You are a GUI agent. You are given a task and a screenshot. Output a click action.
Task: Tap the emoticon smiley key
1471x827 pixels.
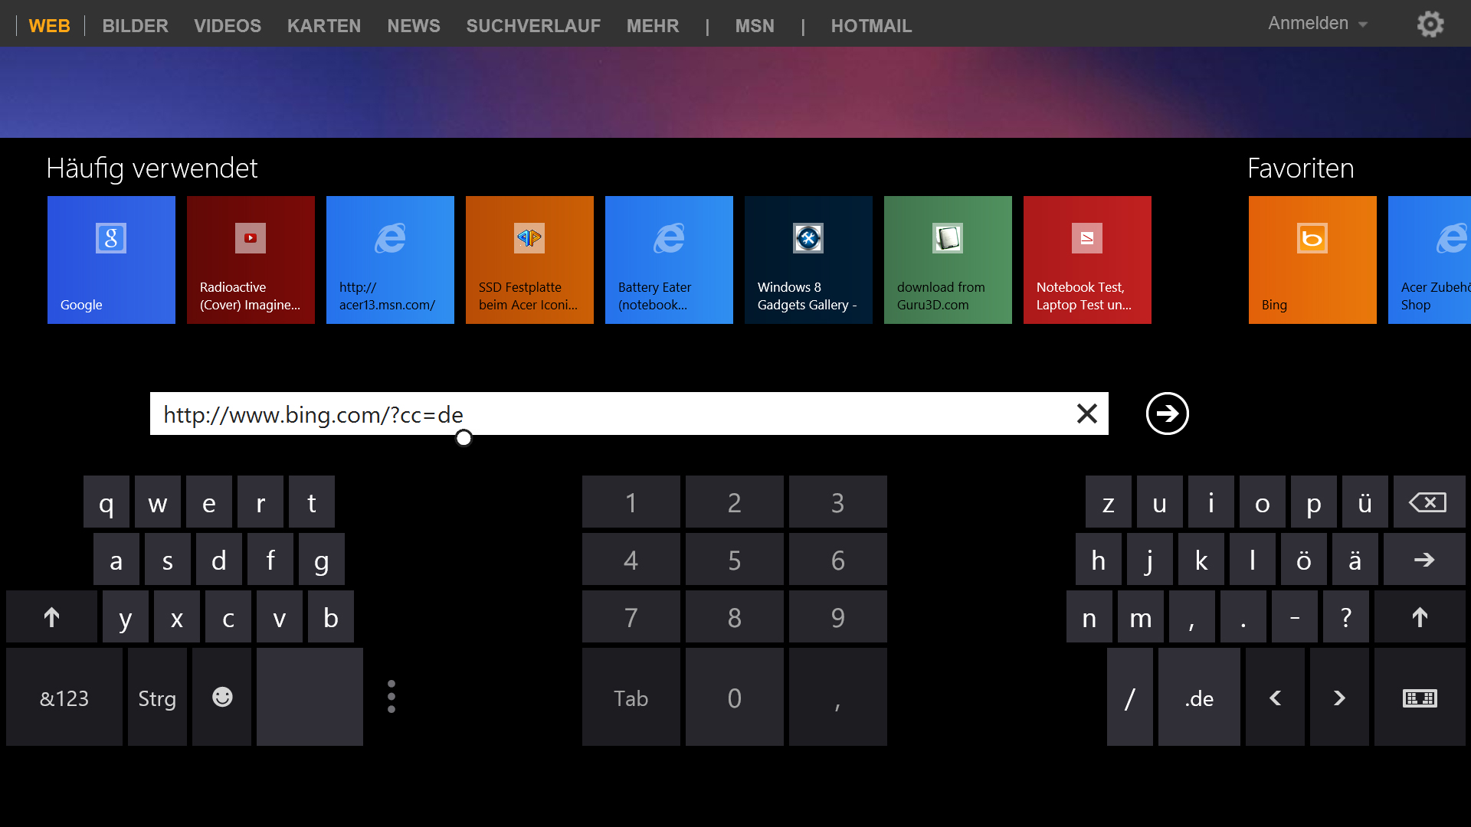tap(222, 697)
